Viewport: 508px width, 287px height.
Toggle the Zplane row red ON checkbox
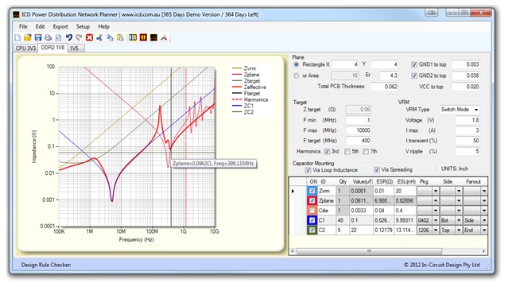tap(312, 201)
